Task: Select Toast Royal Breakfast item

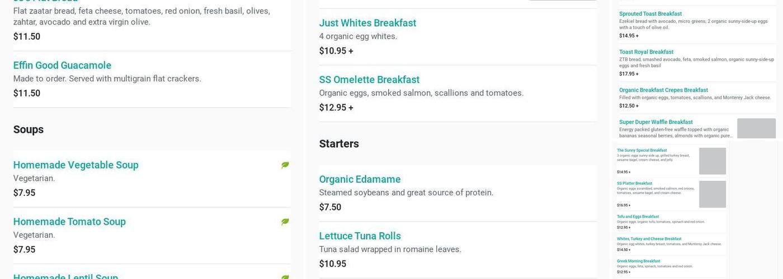Action: click(x=646, y=52)
